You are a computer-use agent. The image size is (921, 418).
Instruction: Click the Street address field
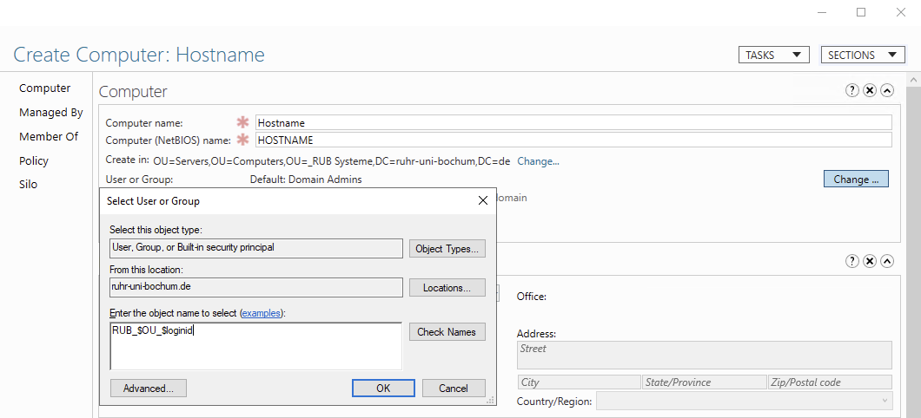pos(705,355)
